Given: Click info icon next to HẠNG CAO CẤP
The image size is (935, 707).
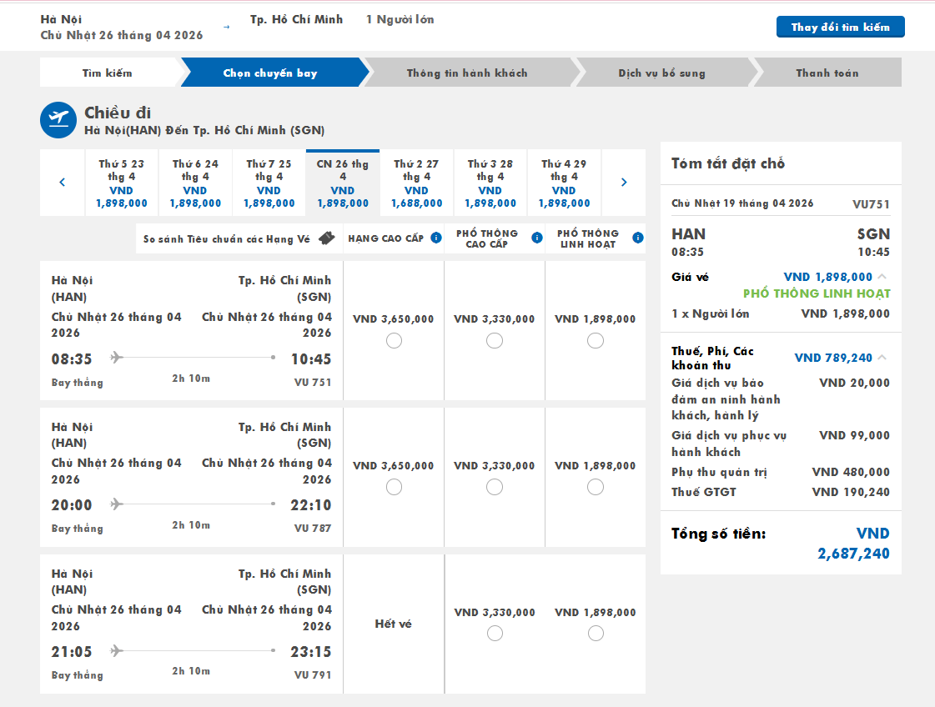Looking at the screenshot, I should tap(435, 238).
